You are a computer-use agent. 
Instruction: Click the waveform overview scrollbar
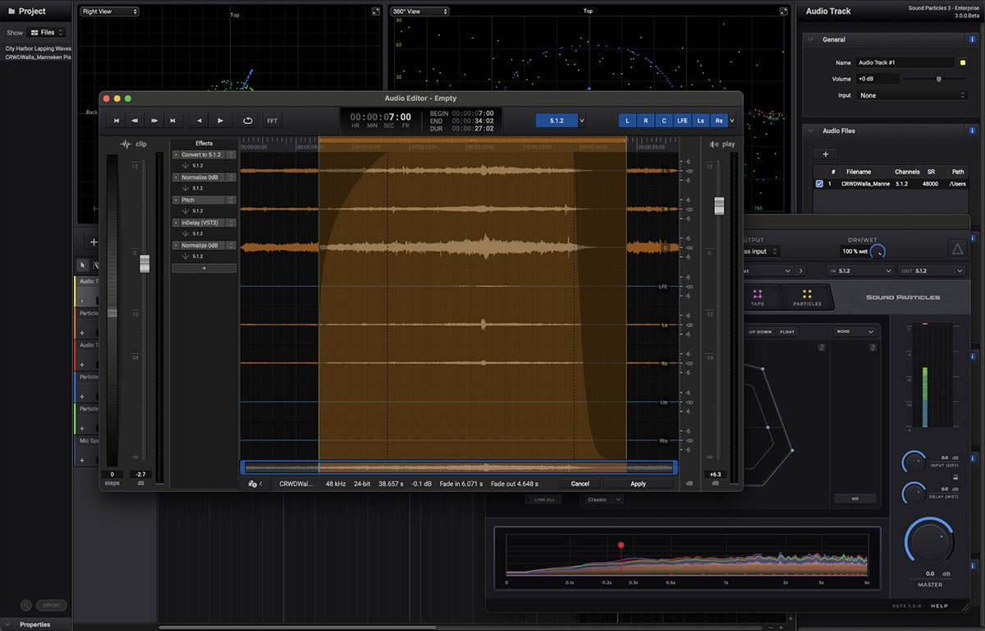459,467
